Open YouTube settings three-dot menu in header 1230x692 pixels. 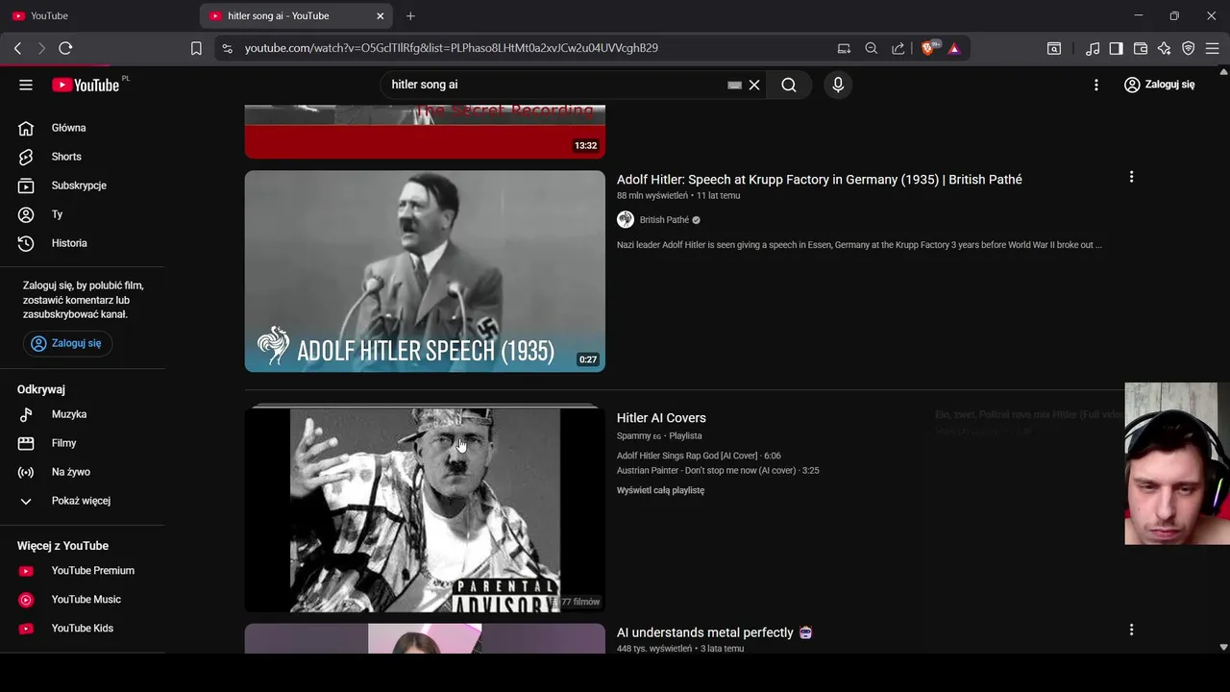(x=1096, y=85)
